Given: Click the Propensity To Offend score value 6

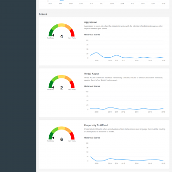Looking at the screenshot, I should (x=62, y=140).
